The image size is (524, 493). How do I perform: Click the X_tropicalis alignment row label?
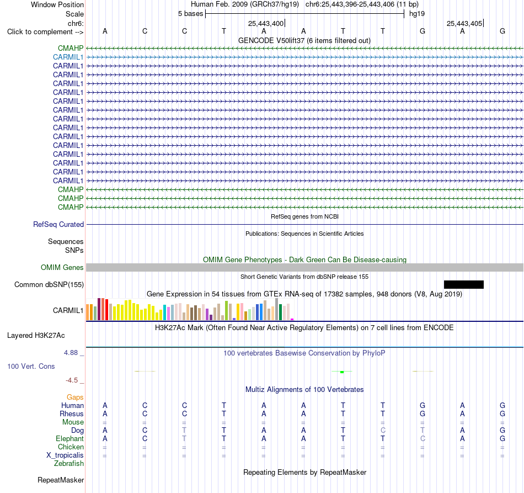pos(65,455)
